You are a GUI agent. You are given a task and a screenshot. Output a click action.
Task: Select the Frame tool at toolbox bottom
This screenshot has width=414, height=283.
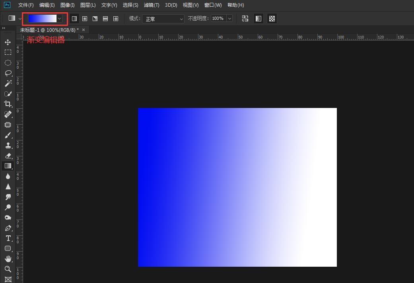[8, 279]
